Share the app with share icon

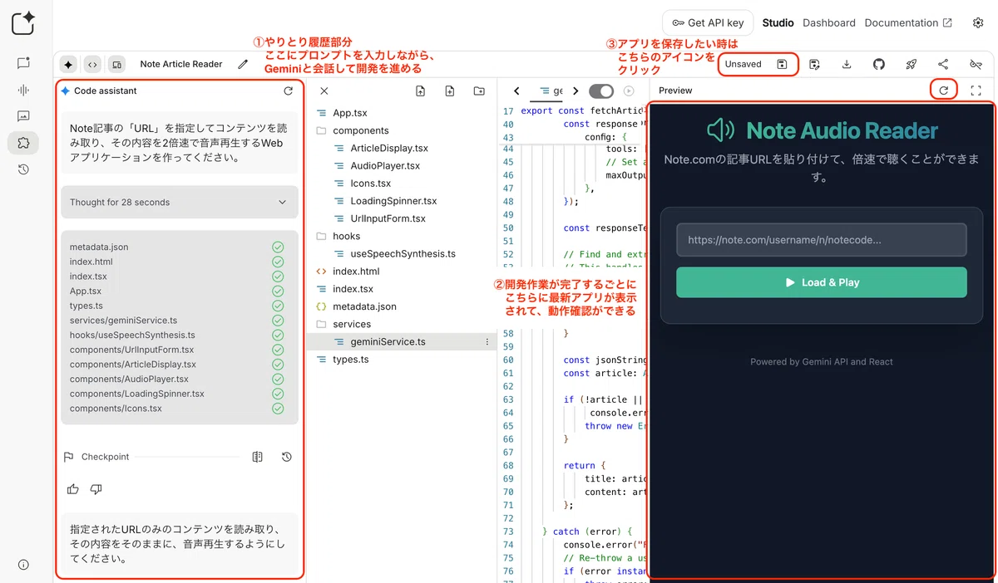point(943,64)
